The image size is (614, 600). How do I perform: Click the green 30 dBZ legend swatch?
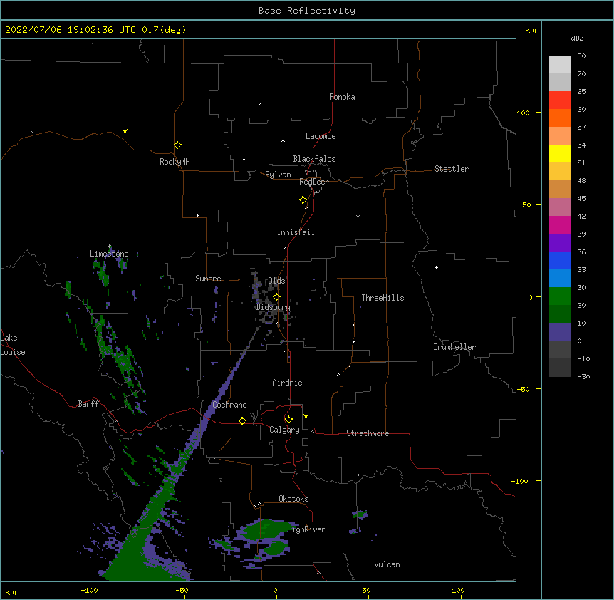point(560,296)
